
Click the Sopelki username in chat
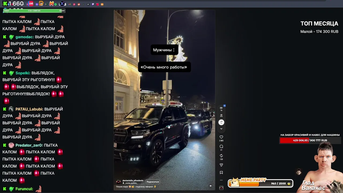(x=23, y=73)
